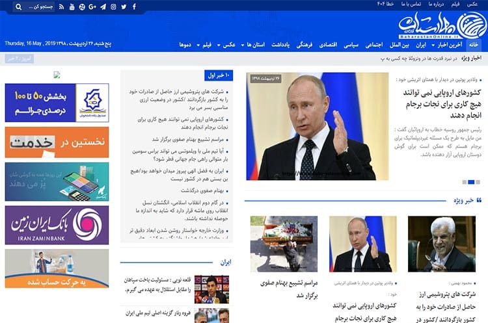Image resolution: width=488 pixels, height=323 pixels.
Task: Open the Aparat film reel icon
Action: (82, 7)
